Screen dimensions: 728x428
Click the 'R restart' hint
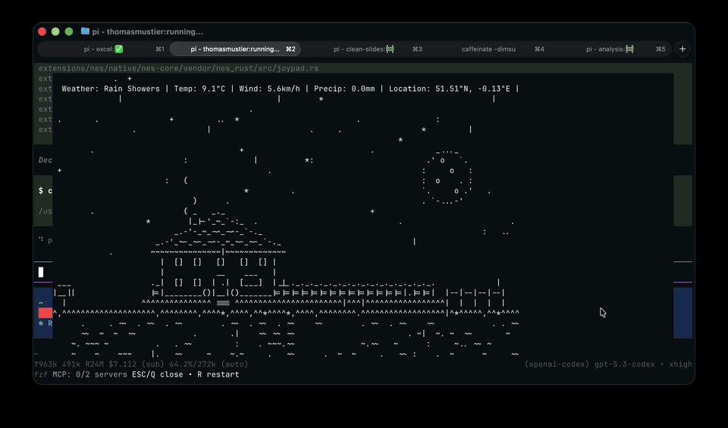coord(218,374)
